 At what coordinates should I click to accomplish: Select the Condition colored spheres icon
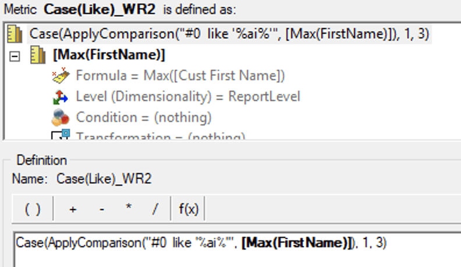[x=61, y=117]
